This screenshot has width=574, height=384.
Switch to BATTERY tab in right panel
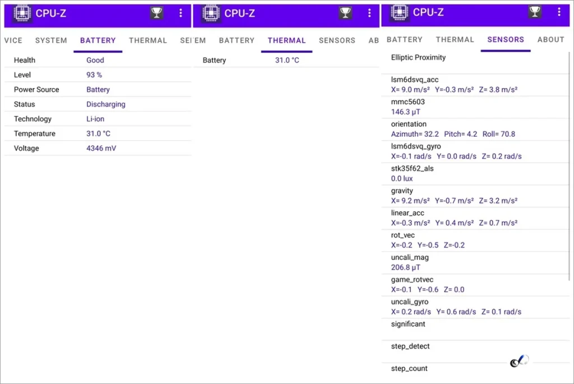click(x=405, y=40)
